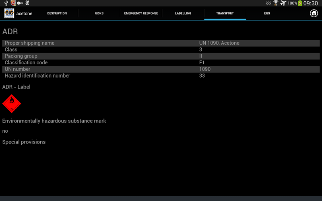Tap the 09:30 clock in status bar

[x=311, y=3]
